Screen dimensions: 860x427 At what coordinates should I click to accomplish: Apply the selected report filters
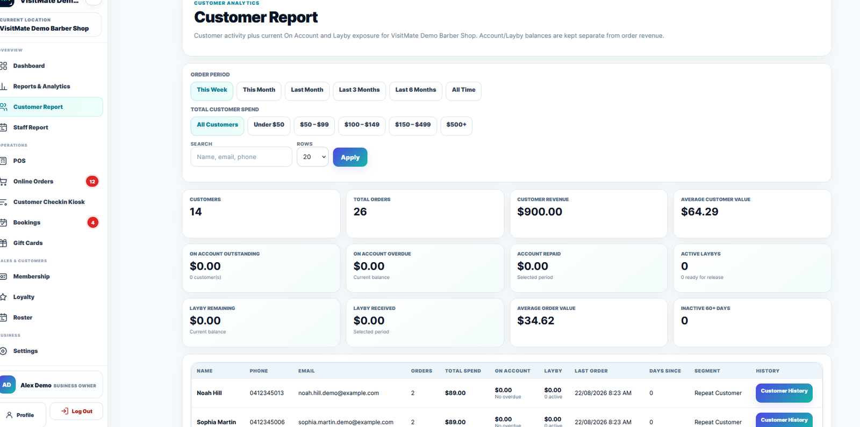[x=350, y=157]
